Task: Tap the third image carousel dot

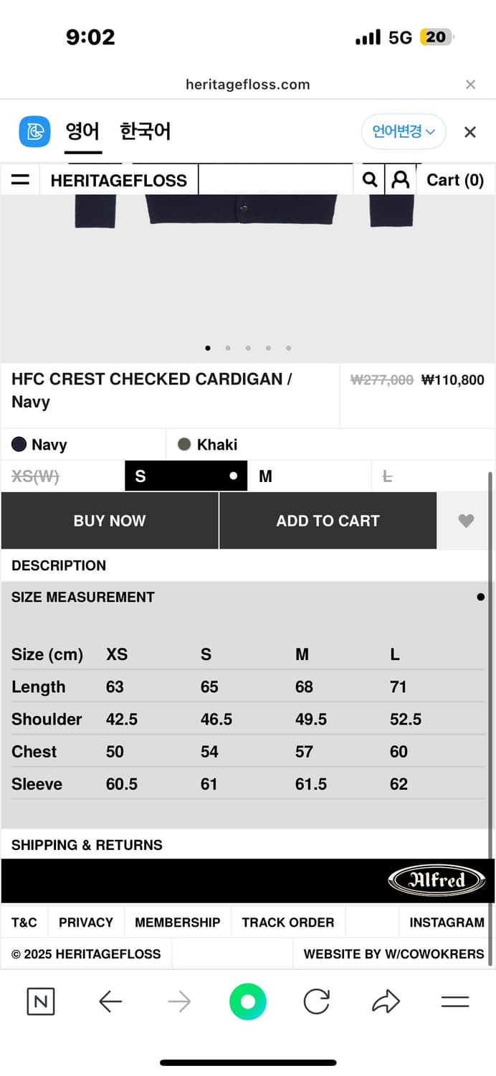Action: [x=248, y=348]
